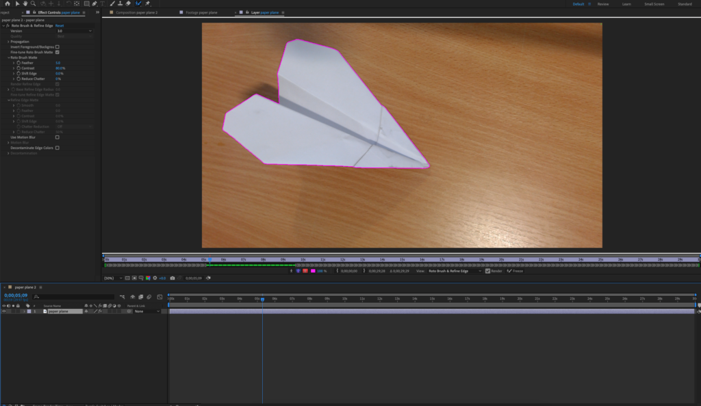Image resolution: width=701 pixels, height=406 pixels.
Task: Select the Type text tool
Action: pos(103,3)
